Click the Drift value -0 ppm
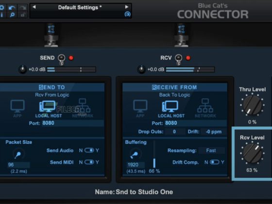Screen dimensions: 272x204 click(x=214, y=132)
